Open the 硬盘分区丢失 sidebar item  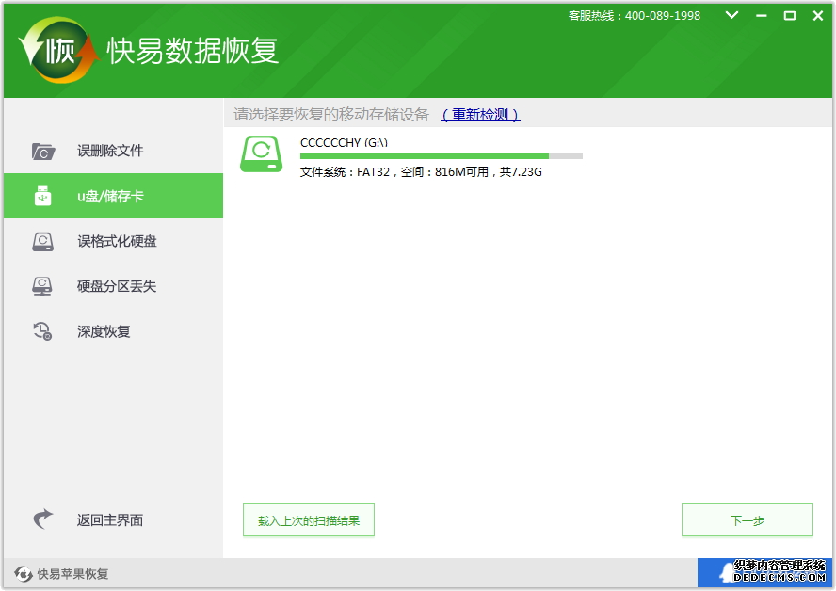116,286
